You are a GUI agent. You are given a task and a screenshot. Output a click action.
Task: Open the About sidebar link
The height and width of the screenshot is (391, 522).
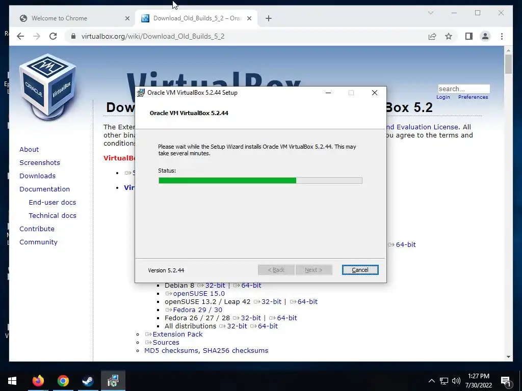pos(29,149)
